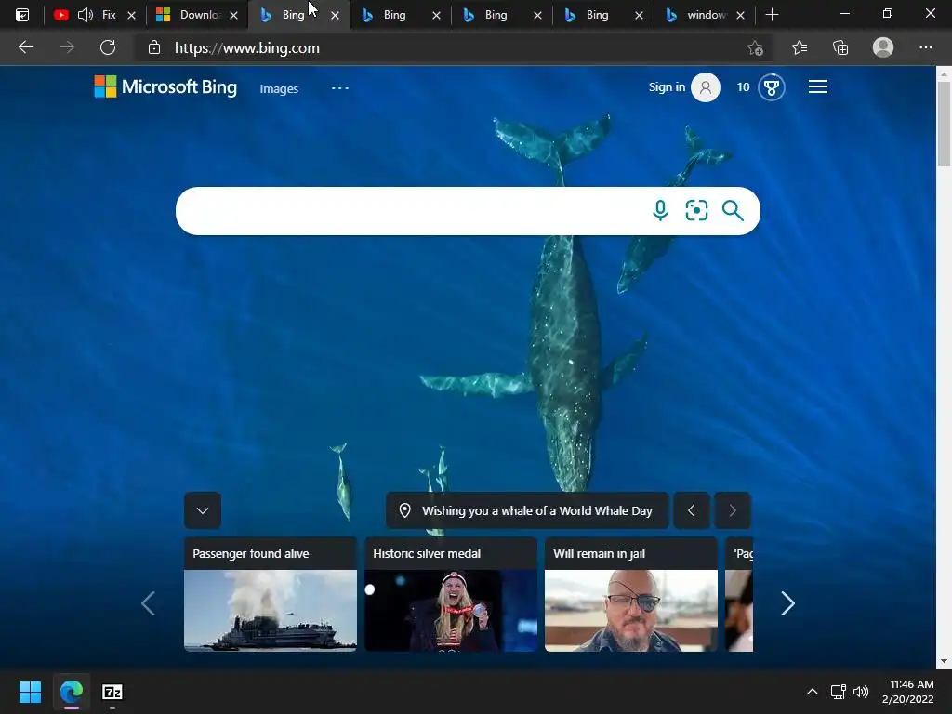The image size is (952, 714).
Task: View site information lock icon
Action: pos(154,47)
